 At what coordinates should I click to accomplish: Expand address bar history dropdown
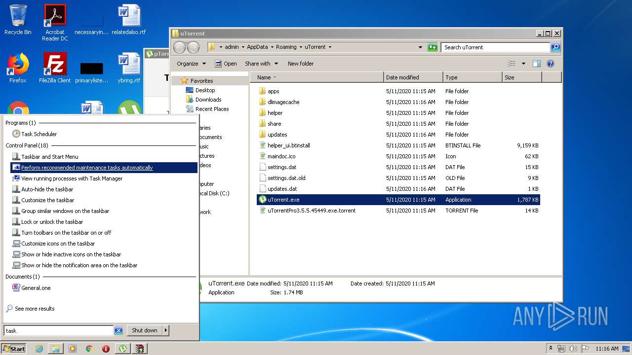420,47
